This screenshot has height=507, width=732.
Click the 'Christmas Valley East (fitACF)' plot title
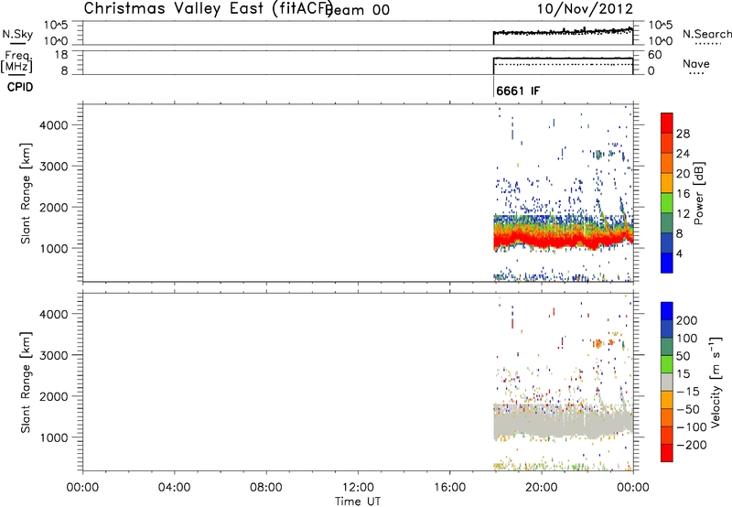[x=209, y=9]
